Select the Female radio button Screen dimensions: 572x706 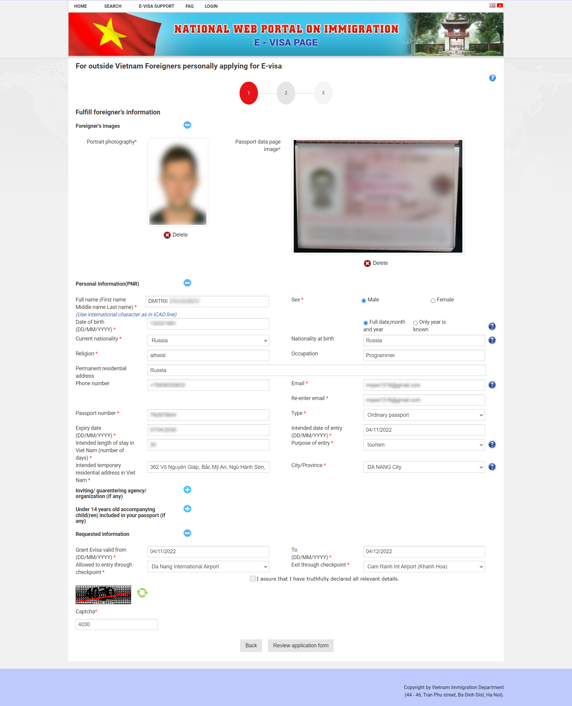[x=433, y=301]
